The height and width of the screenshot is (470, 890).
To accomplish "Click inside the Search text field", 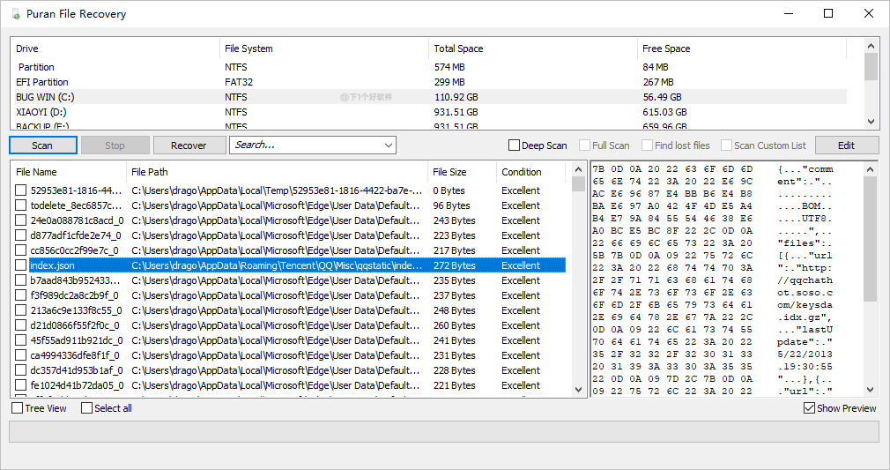I will tap(304, 145).
